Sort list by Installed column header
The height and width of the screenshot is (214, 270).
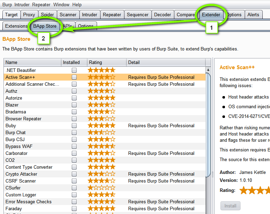pos(74,62)
